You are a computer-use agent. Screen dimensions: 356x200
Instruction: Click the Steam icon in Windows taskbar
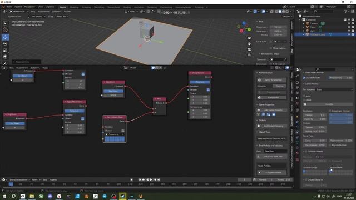click(x=122, y=196)
